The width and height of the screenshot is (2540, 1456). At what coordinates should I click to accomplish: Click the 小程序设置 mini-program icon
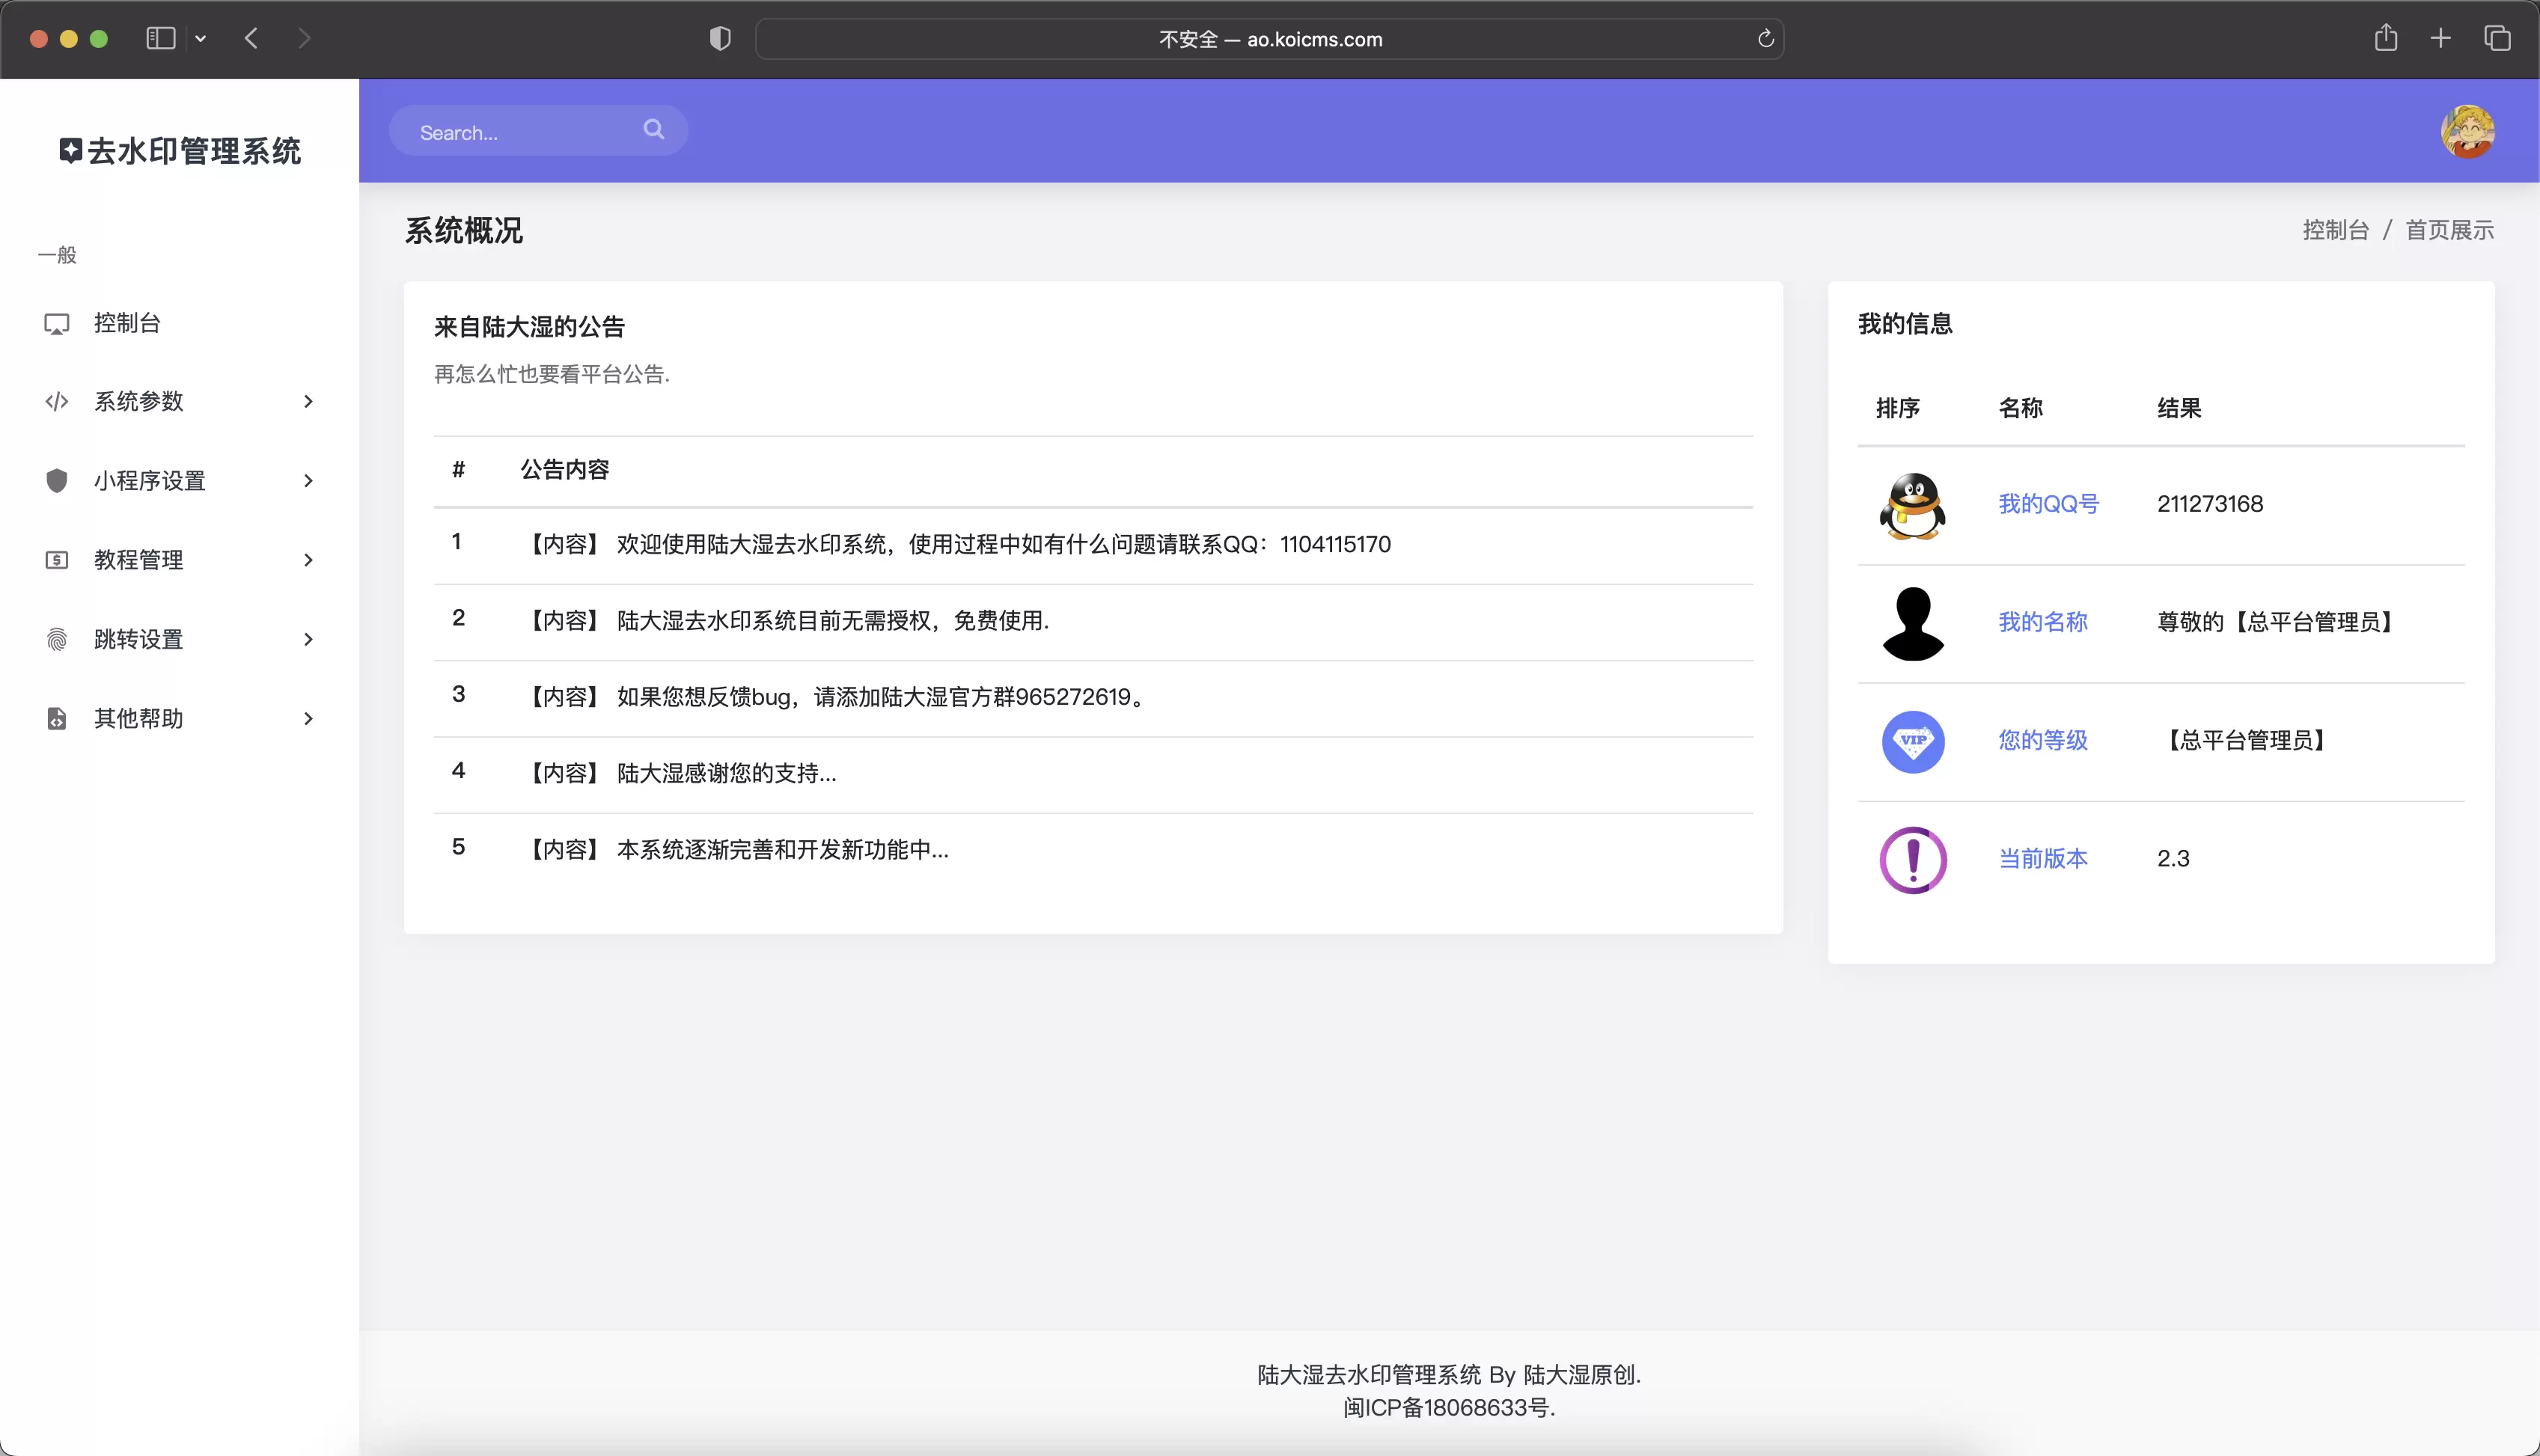tap(58, 480)
